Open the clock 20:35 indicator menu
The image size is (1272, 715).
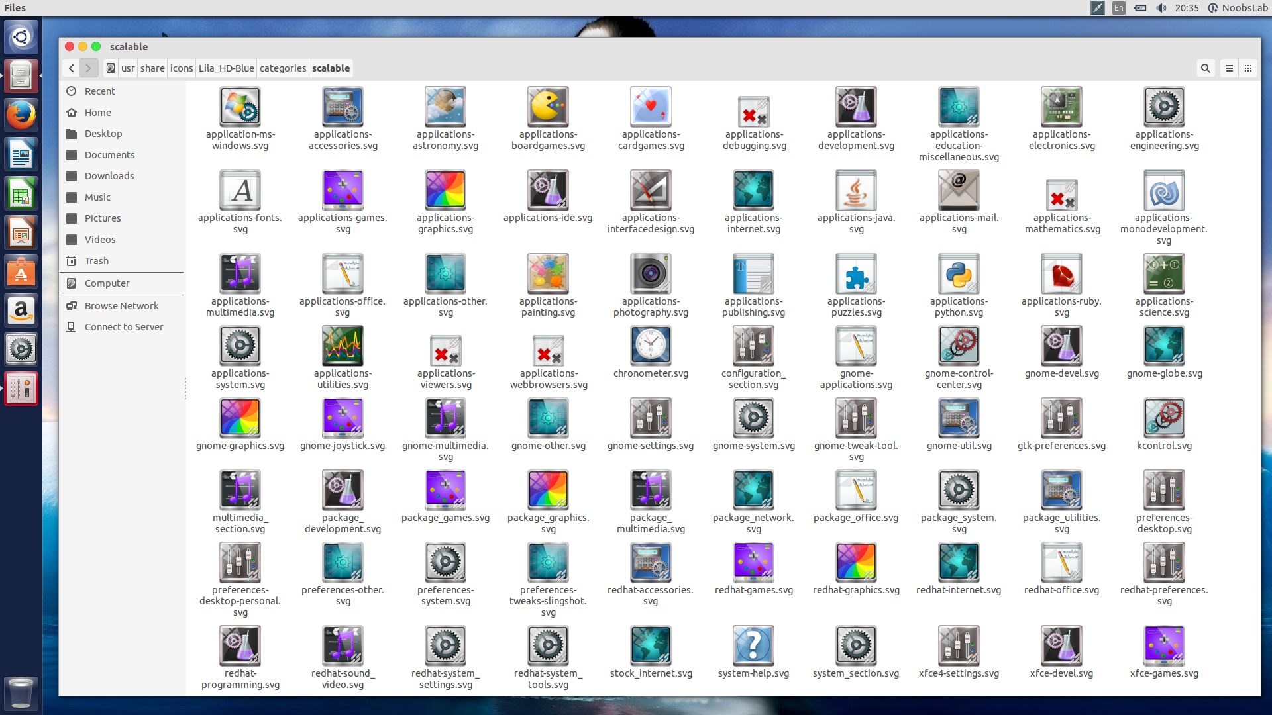tap(1186, 8)
